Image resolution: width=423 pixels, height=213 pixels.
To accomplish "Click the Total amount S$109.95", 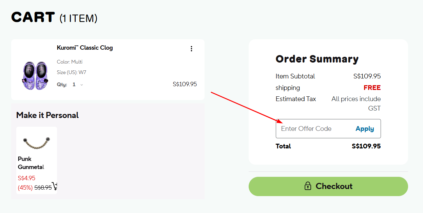I will pos(366,146).
